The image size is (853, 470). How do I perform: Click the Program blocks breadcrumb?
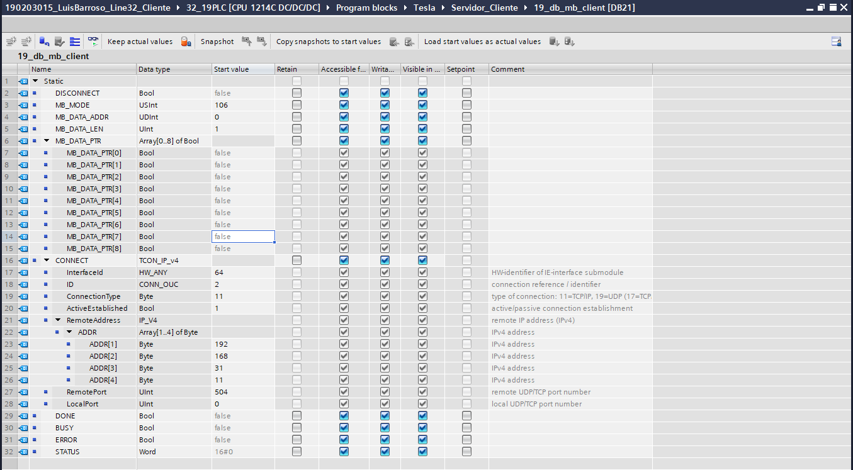[x=366, y=8]
